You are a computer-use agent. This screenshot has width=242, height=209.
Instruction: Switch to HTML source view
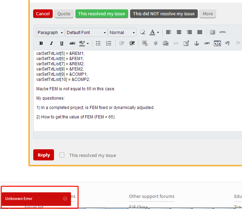tap(223, 32)
